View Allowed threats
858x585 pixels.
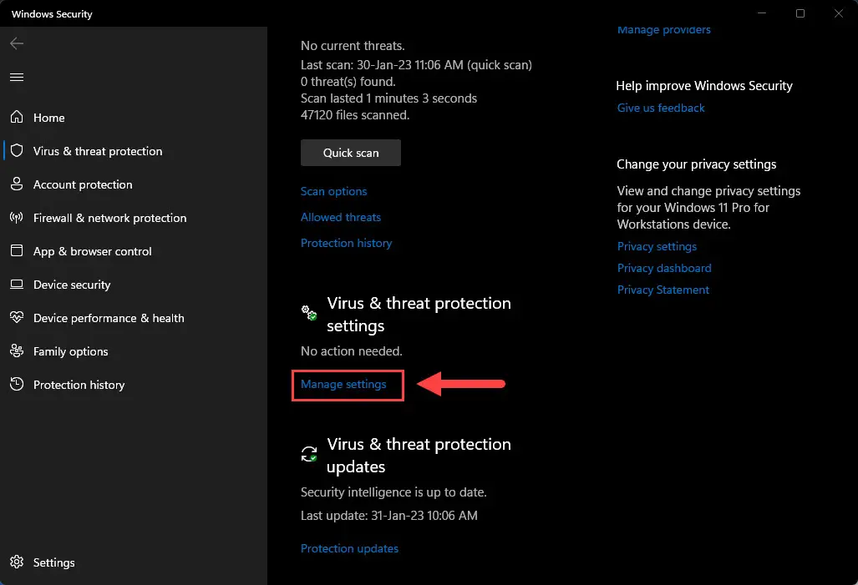340,217
